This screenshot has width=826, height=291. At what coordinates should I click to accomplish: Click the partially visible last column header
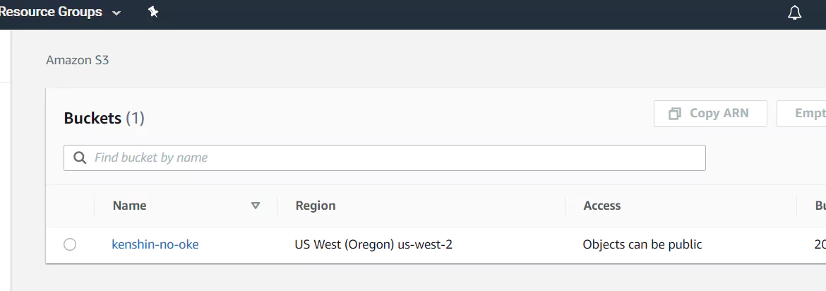(820, 206)
